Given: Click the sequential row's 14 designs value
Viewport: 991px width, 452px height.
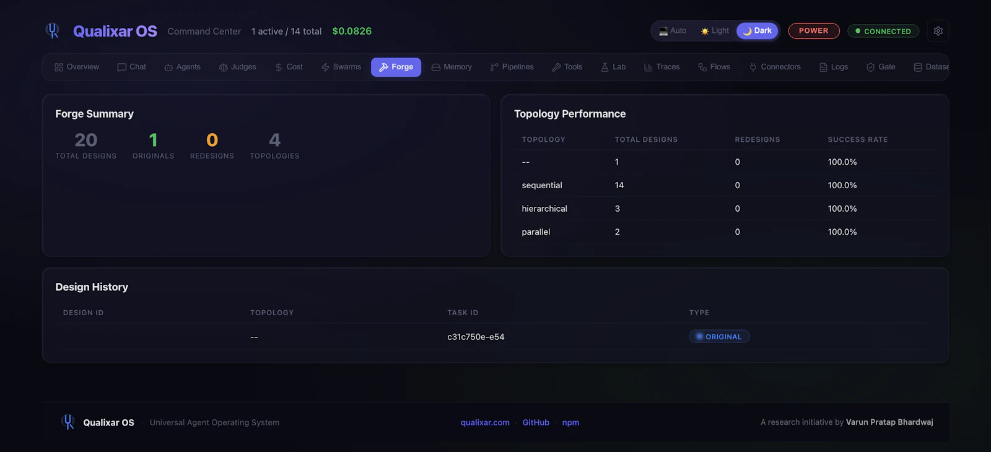Looking at the screenshot, I should [619, 185].
